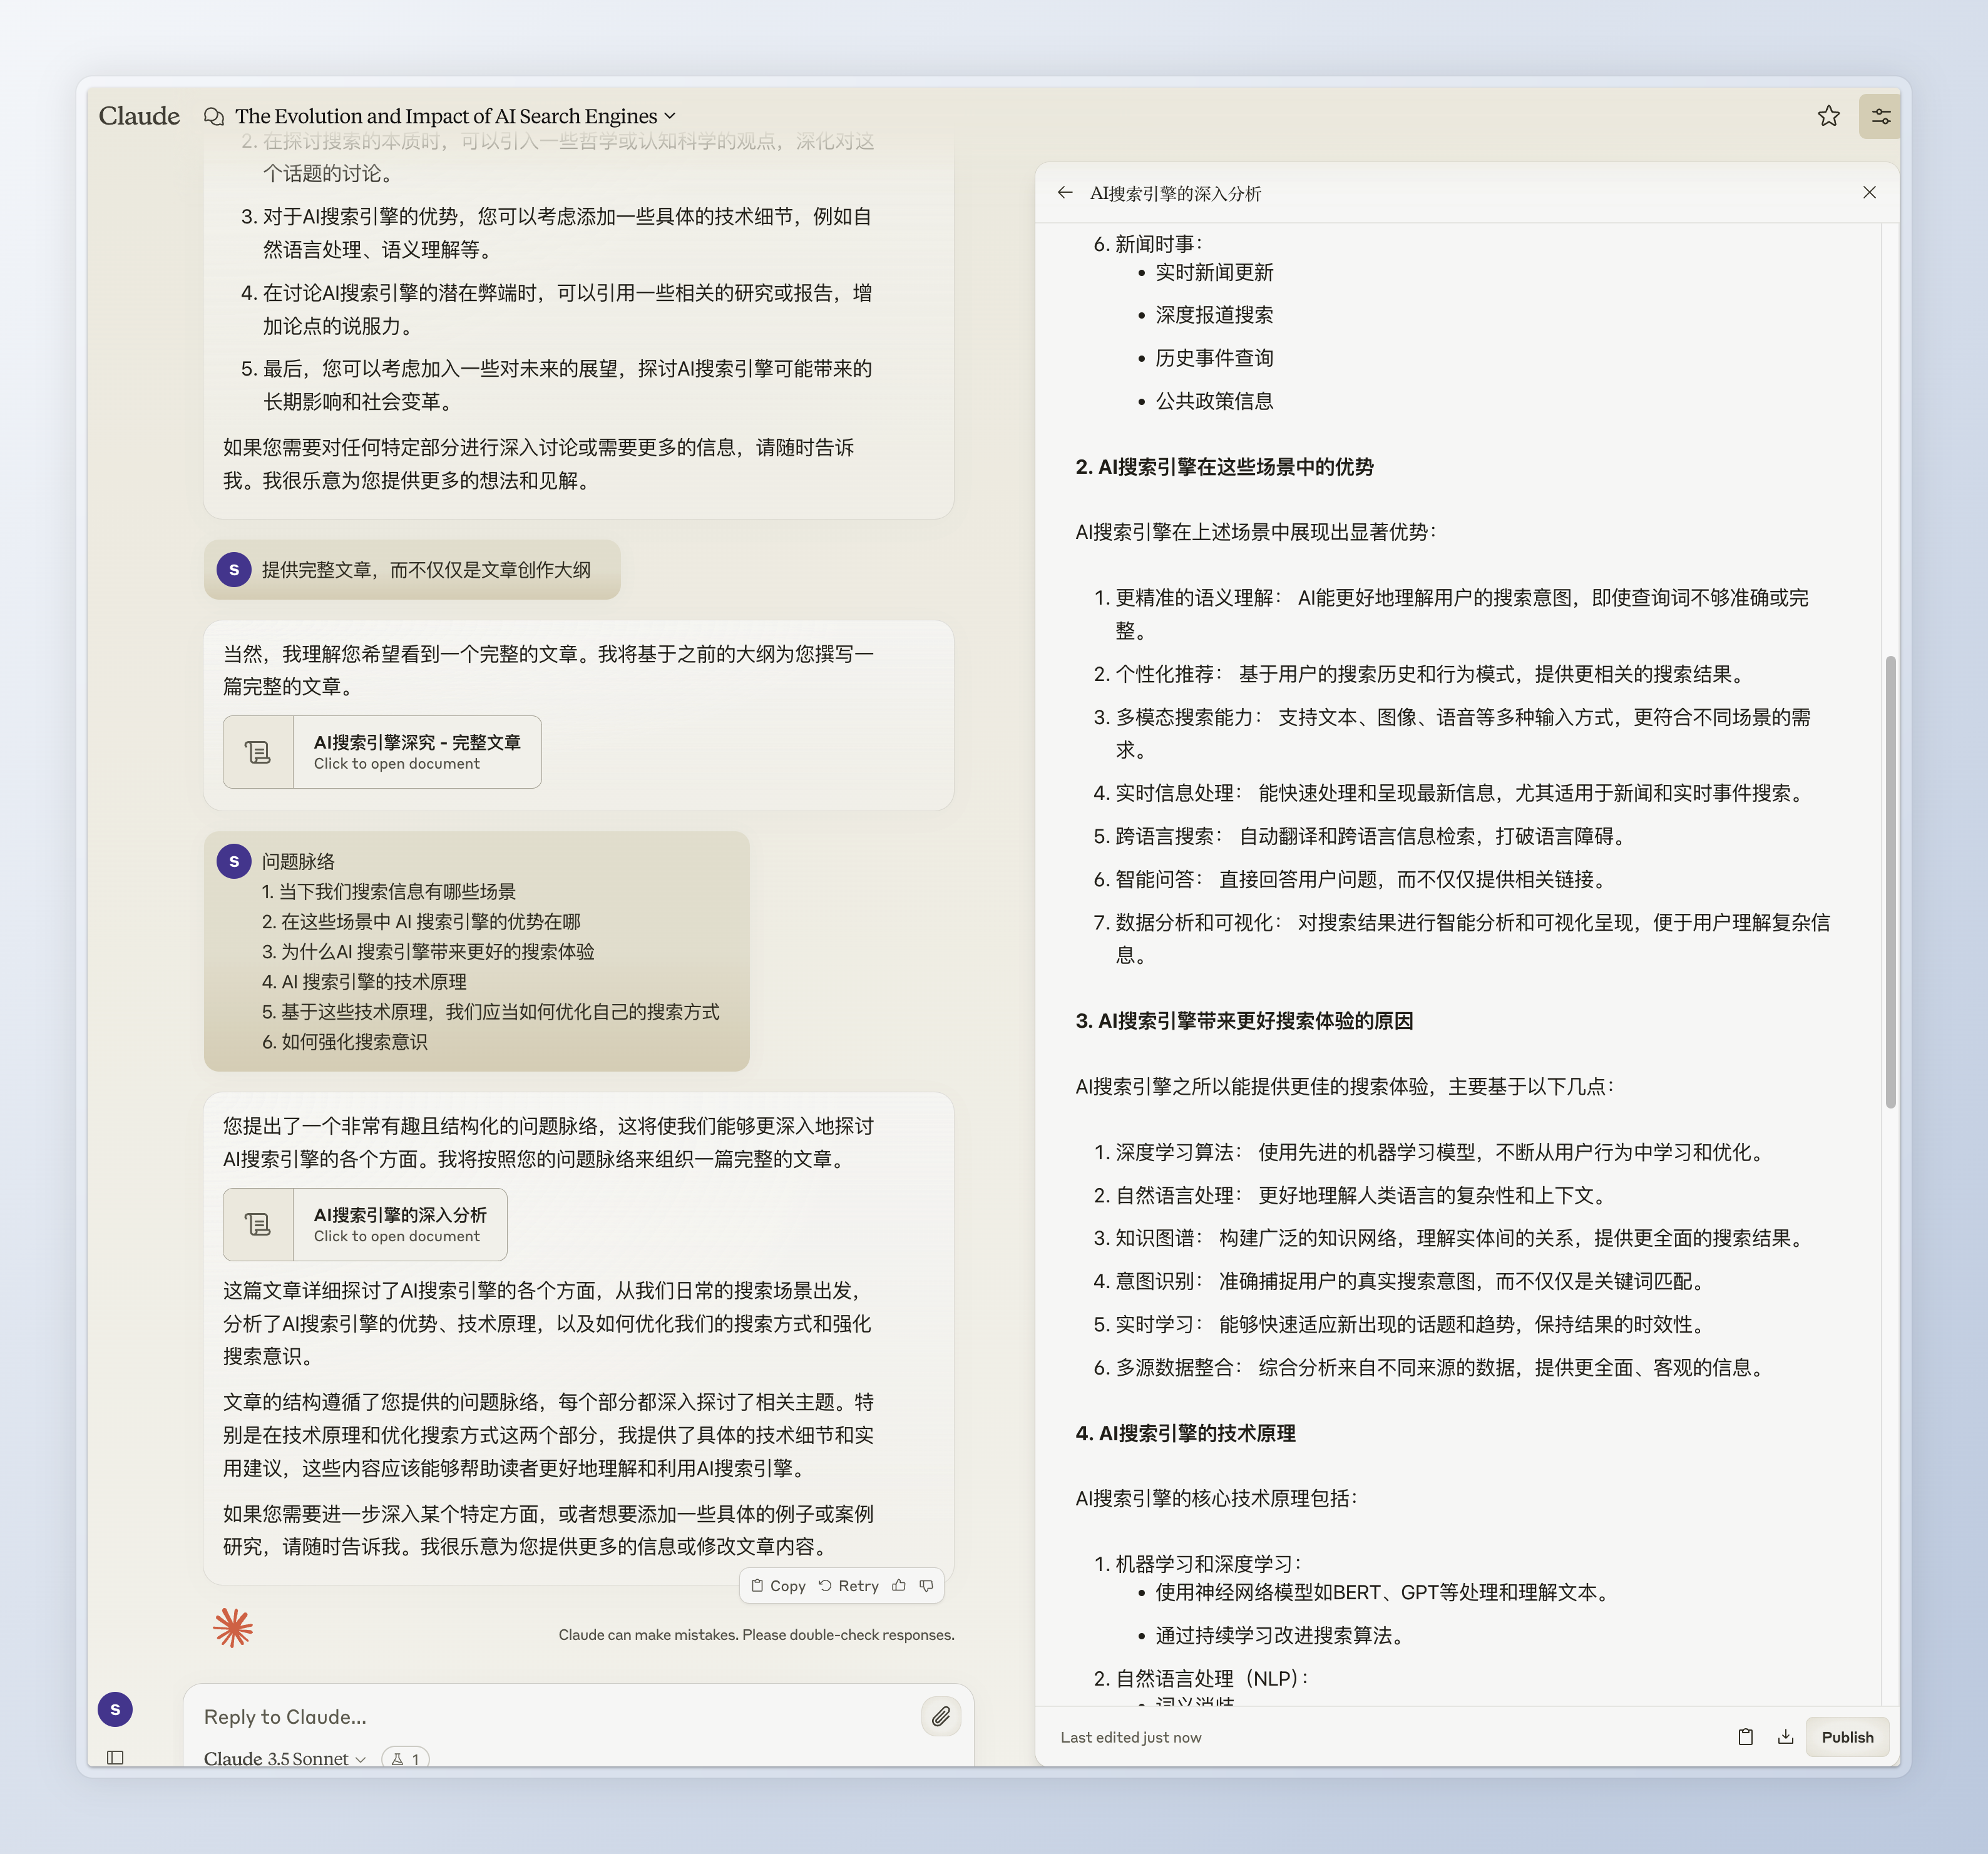Viewport: 1988px width, 1854px height.
Task: Click the artifact title AI搜索引擎的深入分析
Action: [x=1175, y=193]
